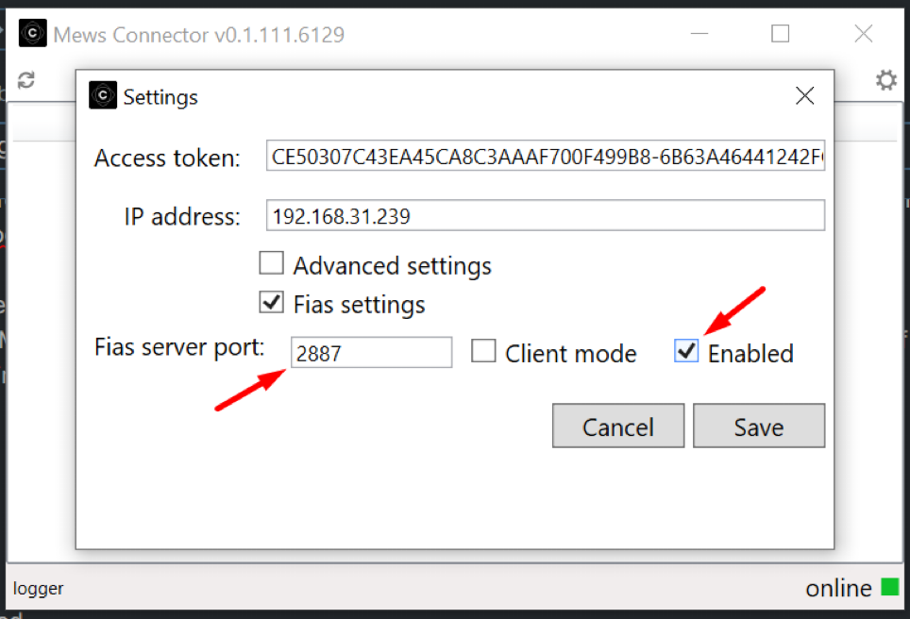Click the Mews Connector logo in the title bar
The height and width of the screenshot is (619, 910).
coord(32,35)
